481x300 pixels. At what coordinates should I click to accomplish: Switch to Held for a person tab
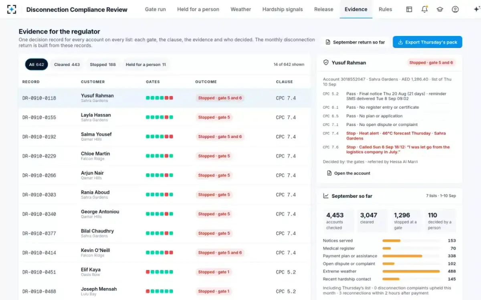(198, 9)
